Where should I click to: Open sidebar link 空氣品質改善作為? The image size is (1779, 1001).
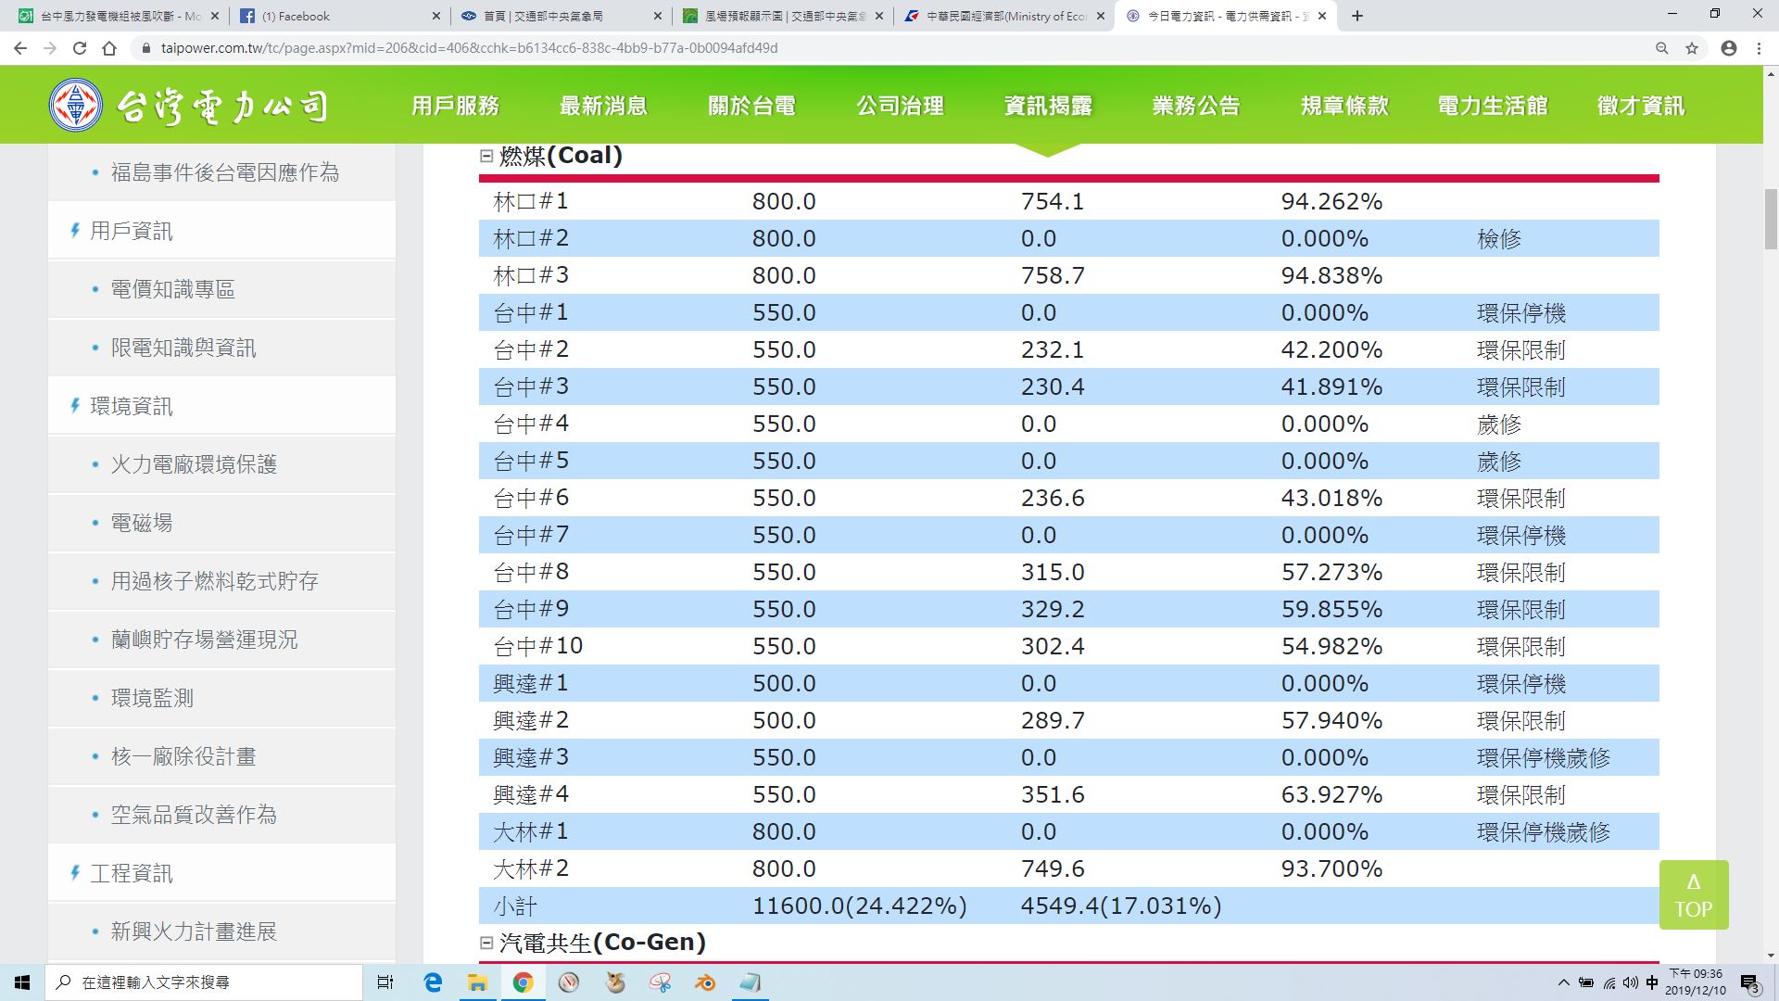point(194,815)
